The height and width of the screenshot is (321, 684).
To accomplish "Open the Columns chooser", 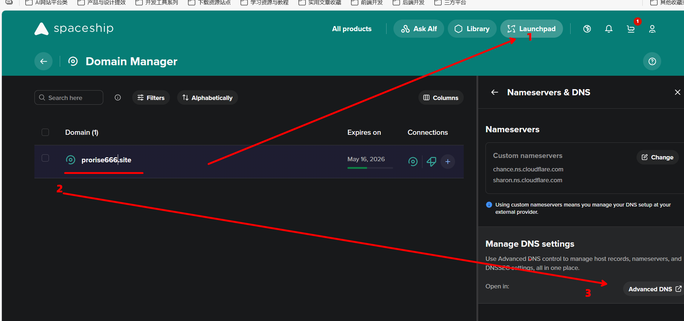I will pyautogui.click(x=441, y=98).
